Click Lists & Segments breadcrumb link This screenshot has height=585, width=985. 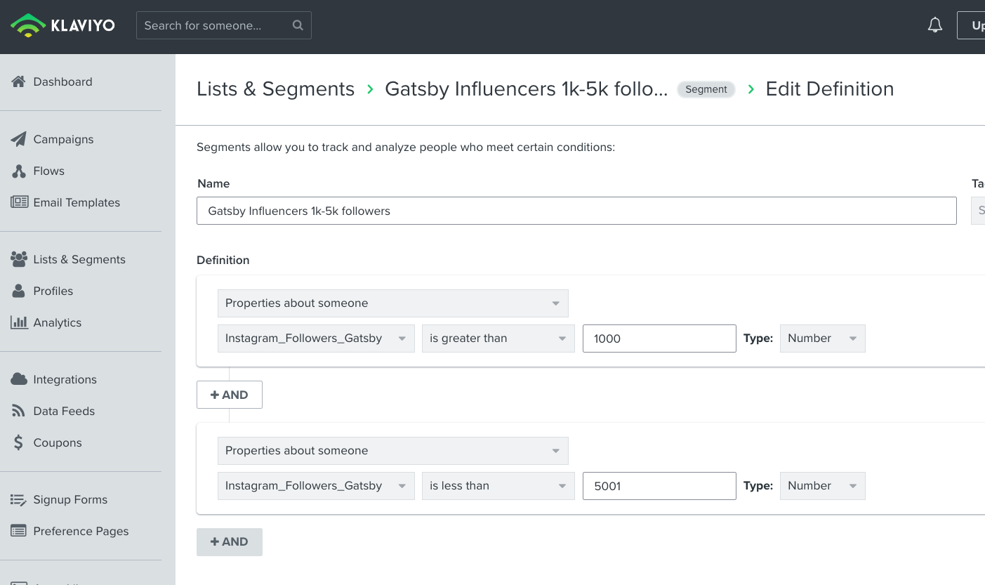coord(275,89)
